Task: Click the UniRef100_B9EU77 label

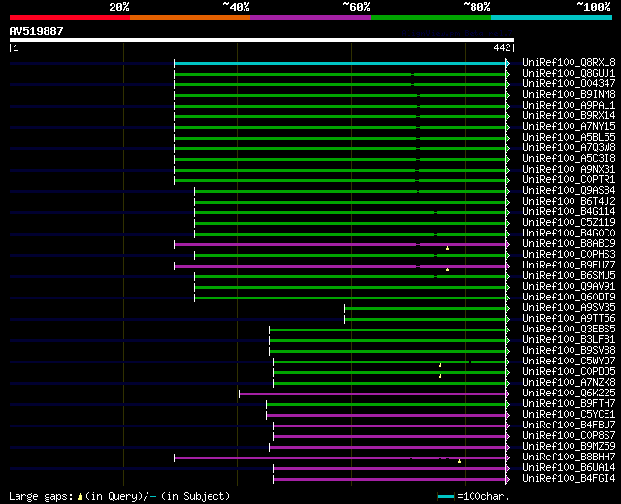Action: [x=569, y=266]
